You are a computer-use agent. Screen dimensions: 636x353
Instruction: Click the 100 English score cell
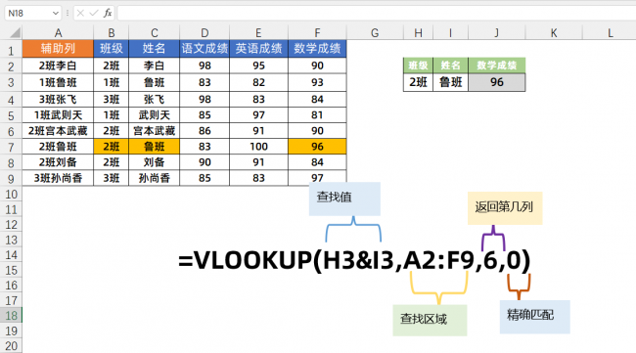tap(258, 147)
